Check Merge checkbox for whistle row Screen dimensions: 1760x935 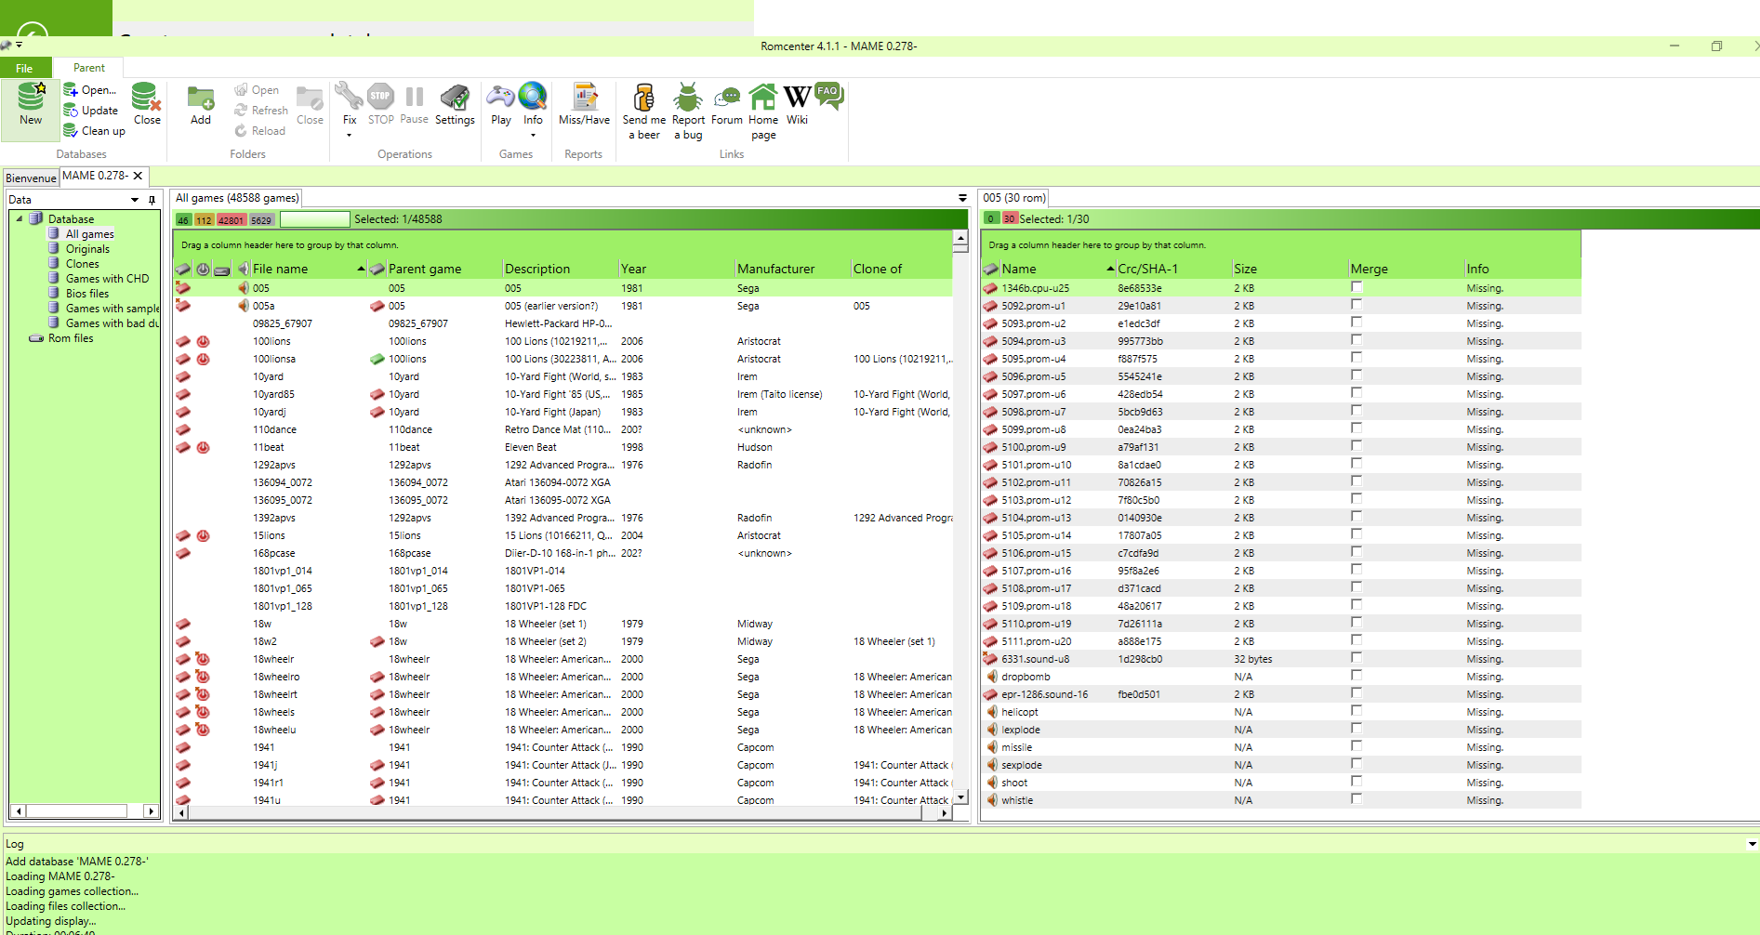pos(1356,799)
